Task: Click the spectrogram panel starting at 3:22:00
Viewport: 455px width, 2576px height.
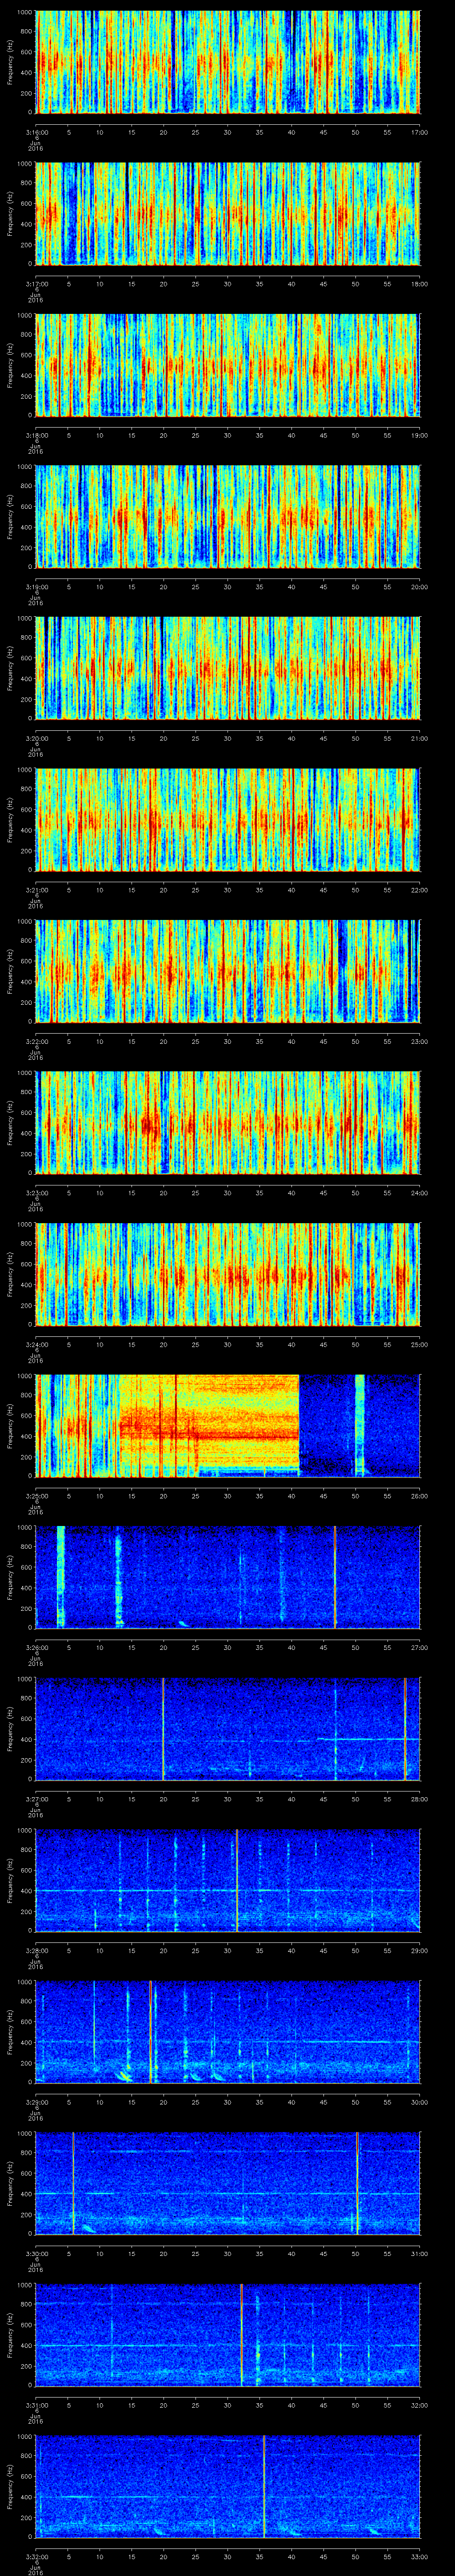Action: [x=227, y=971]
